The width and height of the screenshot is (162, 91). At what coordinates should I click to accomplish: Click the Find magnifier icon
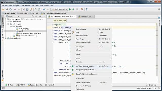[x=36, y=9]
